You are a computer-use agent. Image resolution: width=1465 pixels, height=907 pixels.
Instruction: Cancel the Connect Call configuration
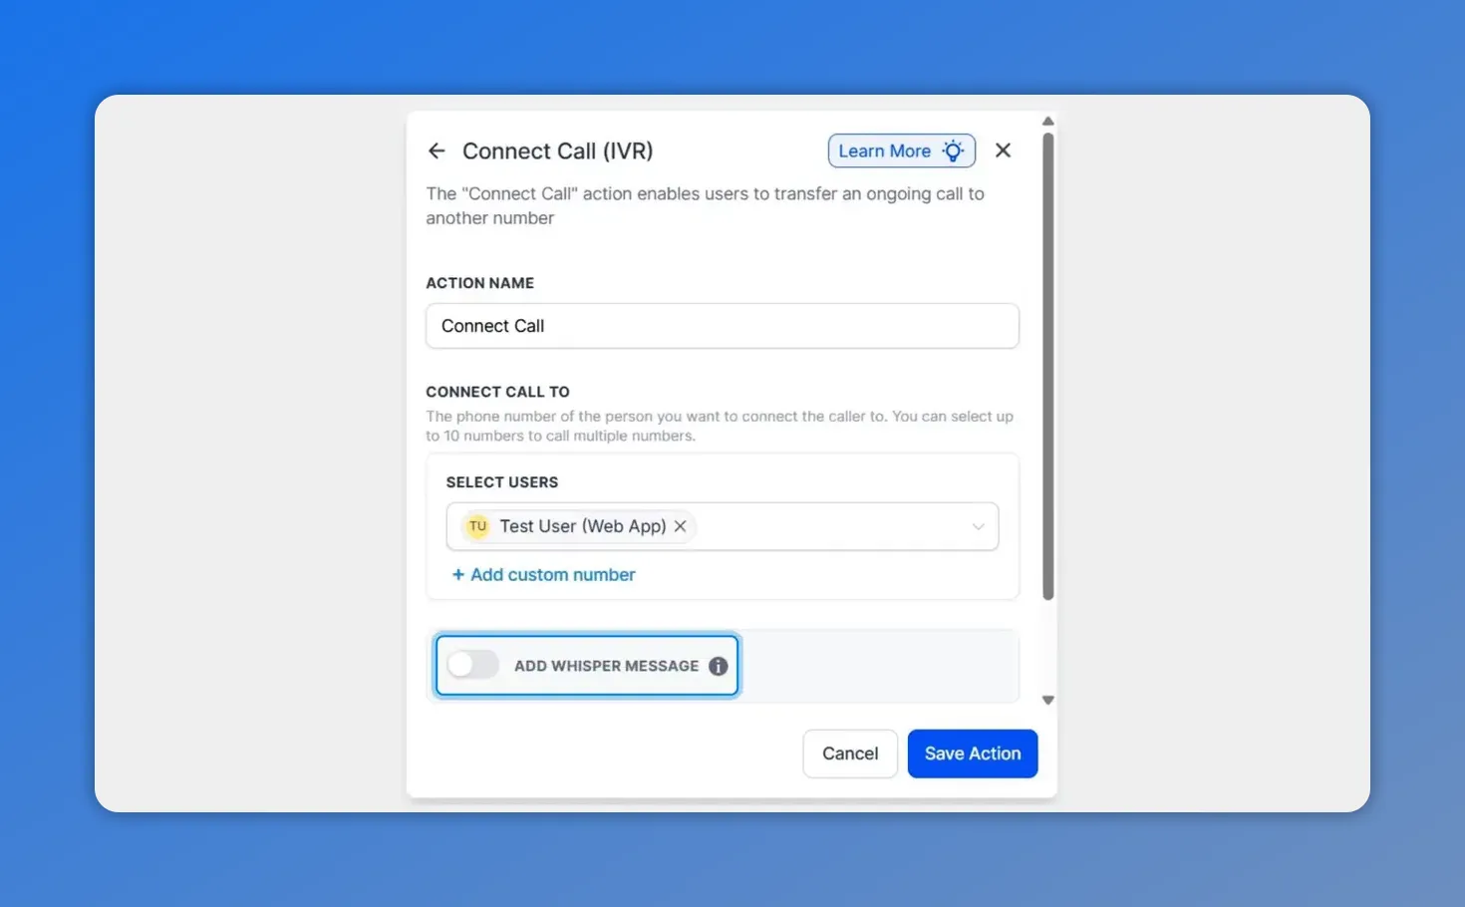pyautogui.click(x=849, y=754)
